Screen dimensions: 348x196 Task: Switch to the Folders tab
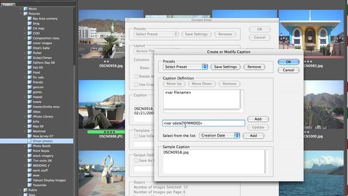pyautogui.click(x=8, y=4)
